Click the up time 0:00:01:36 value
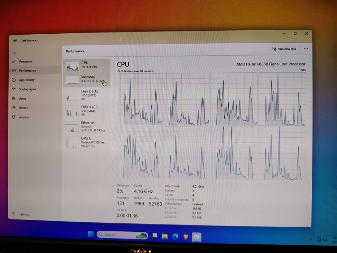 [x=127, y=215]
